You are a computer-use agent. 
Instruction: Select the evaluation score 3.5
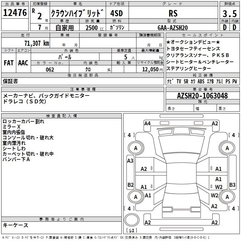pyautogui.click(x=230, y=14)
